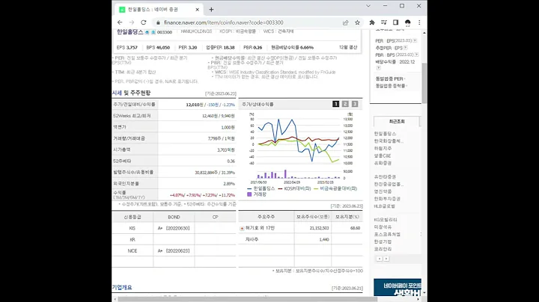Open 한화투자증권 in recent list
This screenshot has height=302, width=539.
387,199
